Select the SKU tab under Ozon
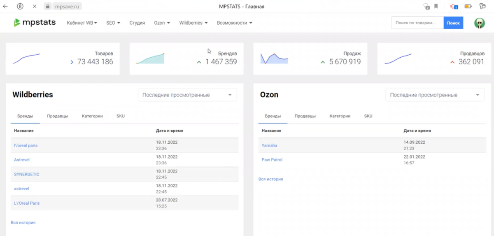The height and width of the screenshot is (236, 494). 368,116
